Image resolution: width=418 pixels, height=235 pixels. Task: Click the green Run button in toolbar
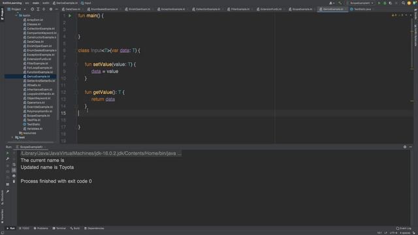tap(379, 3)
